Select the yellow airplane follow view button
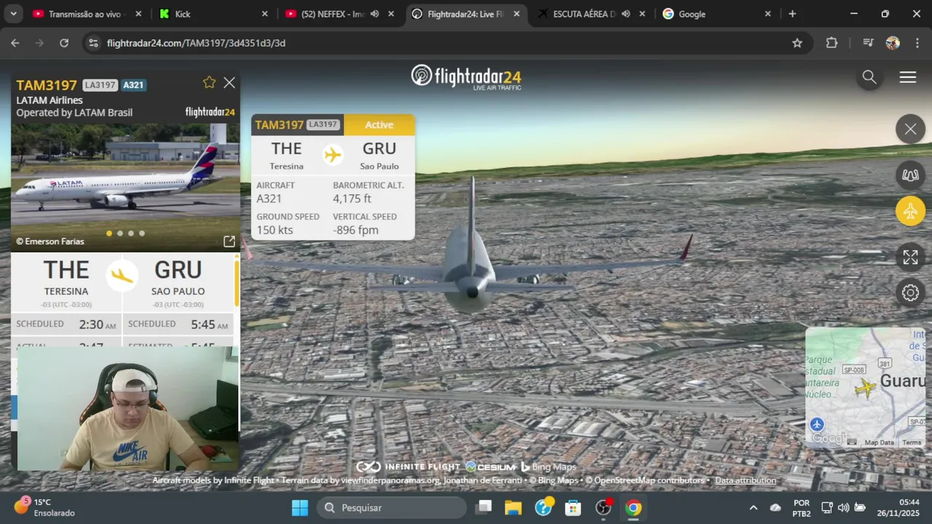 (910, 212)
